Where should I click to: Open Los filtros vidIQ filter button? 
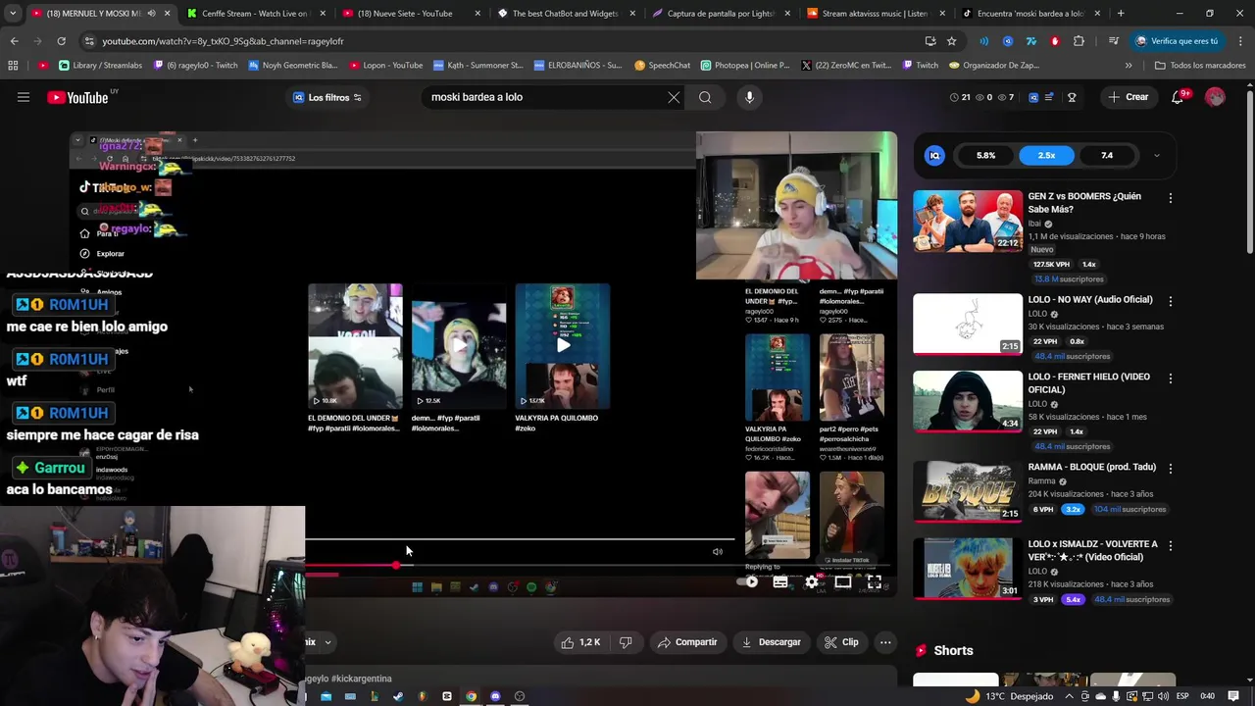pos(328,97)
